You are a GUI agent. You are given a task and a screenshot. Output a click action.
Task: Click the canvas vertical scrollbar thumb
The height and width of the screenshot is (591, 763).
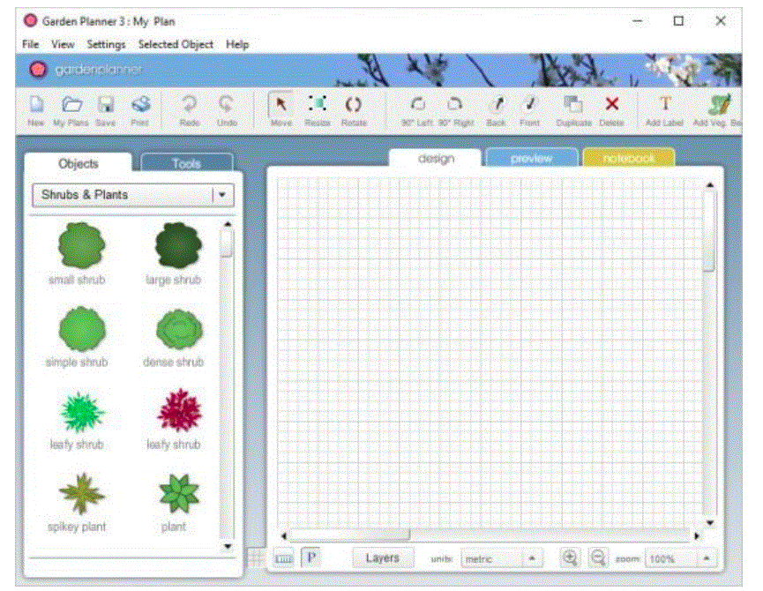point(710,230)
